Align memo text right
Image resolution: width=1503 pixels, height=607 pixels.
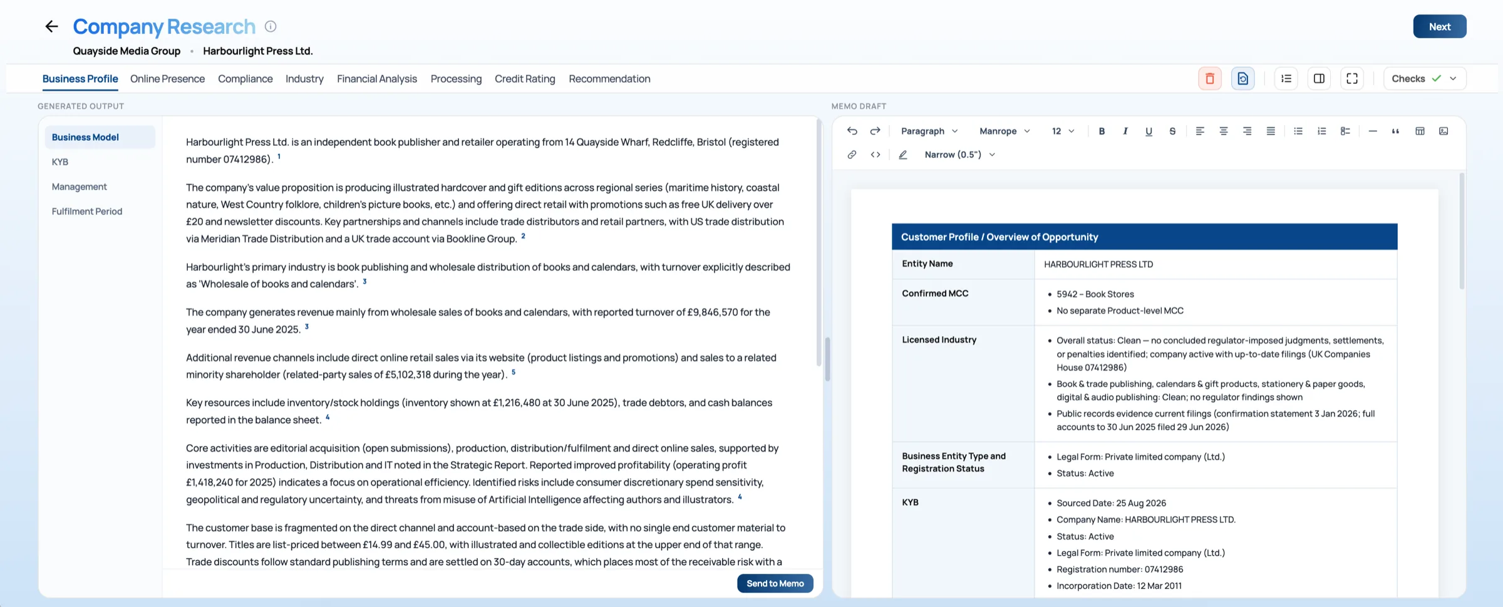(1247, 131)
